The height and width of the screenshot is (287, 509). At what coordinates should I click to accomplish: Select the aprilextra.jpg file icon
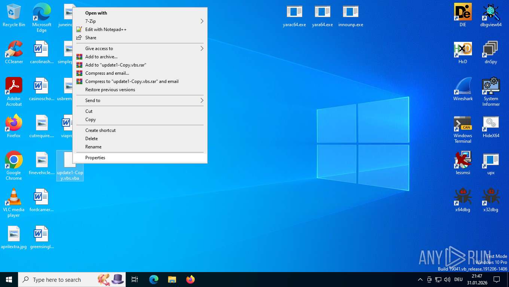[x=14, y=238]
